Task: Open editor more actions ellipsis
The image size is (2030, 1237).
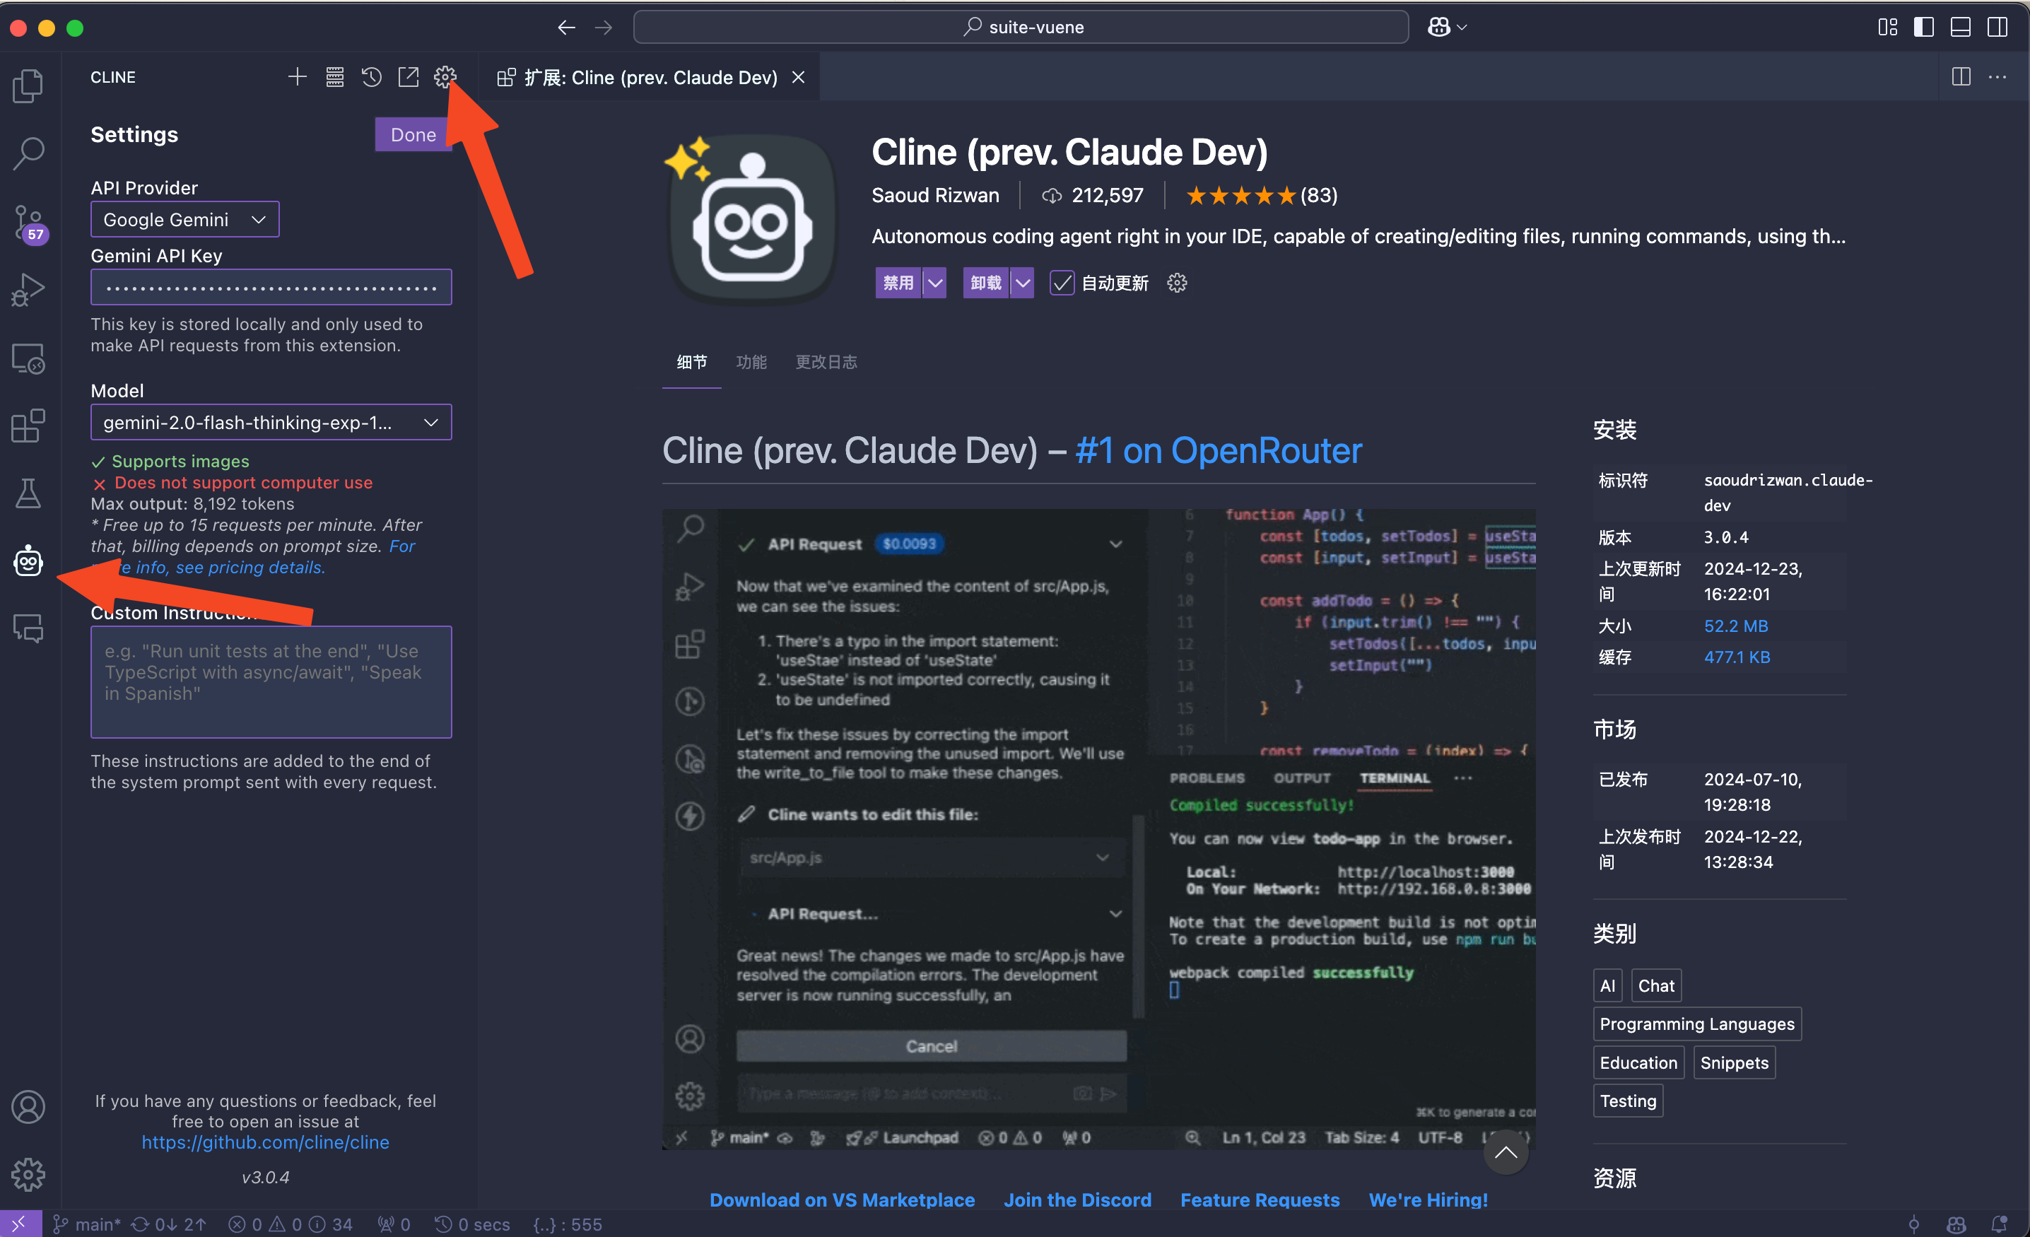Action: [x=1998, y=76]
